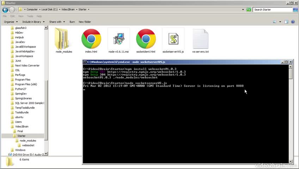Open the File menu

pyautogui.click(x=5, y=16)
